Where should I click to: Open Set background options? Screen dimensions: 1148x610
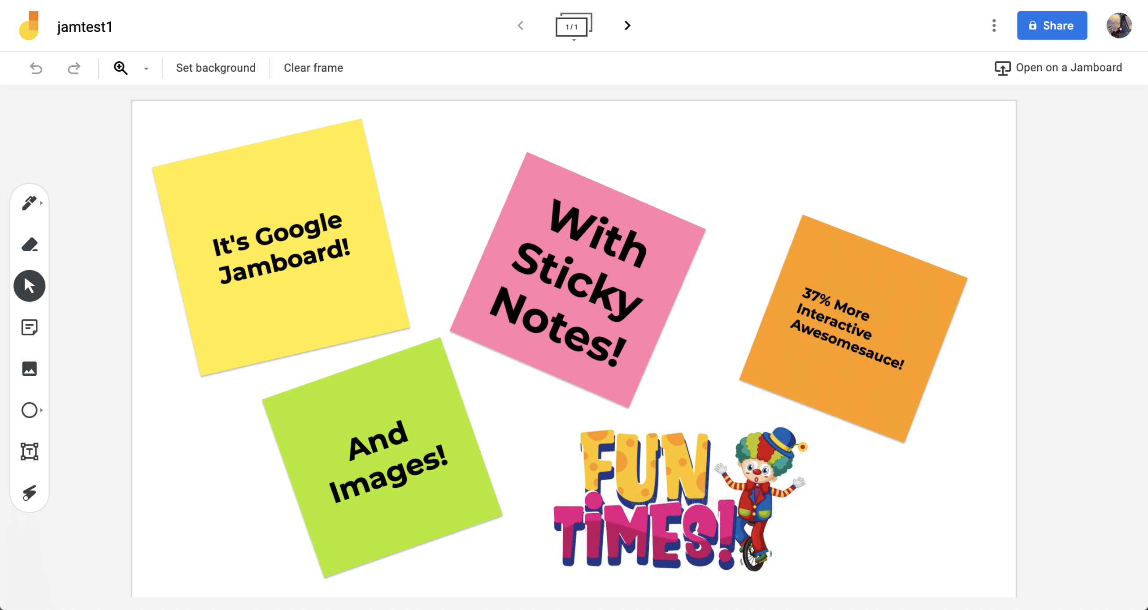click(215, 68)
